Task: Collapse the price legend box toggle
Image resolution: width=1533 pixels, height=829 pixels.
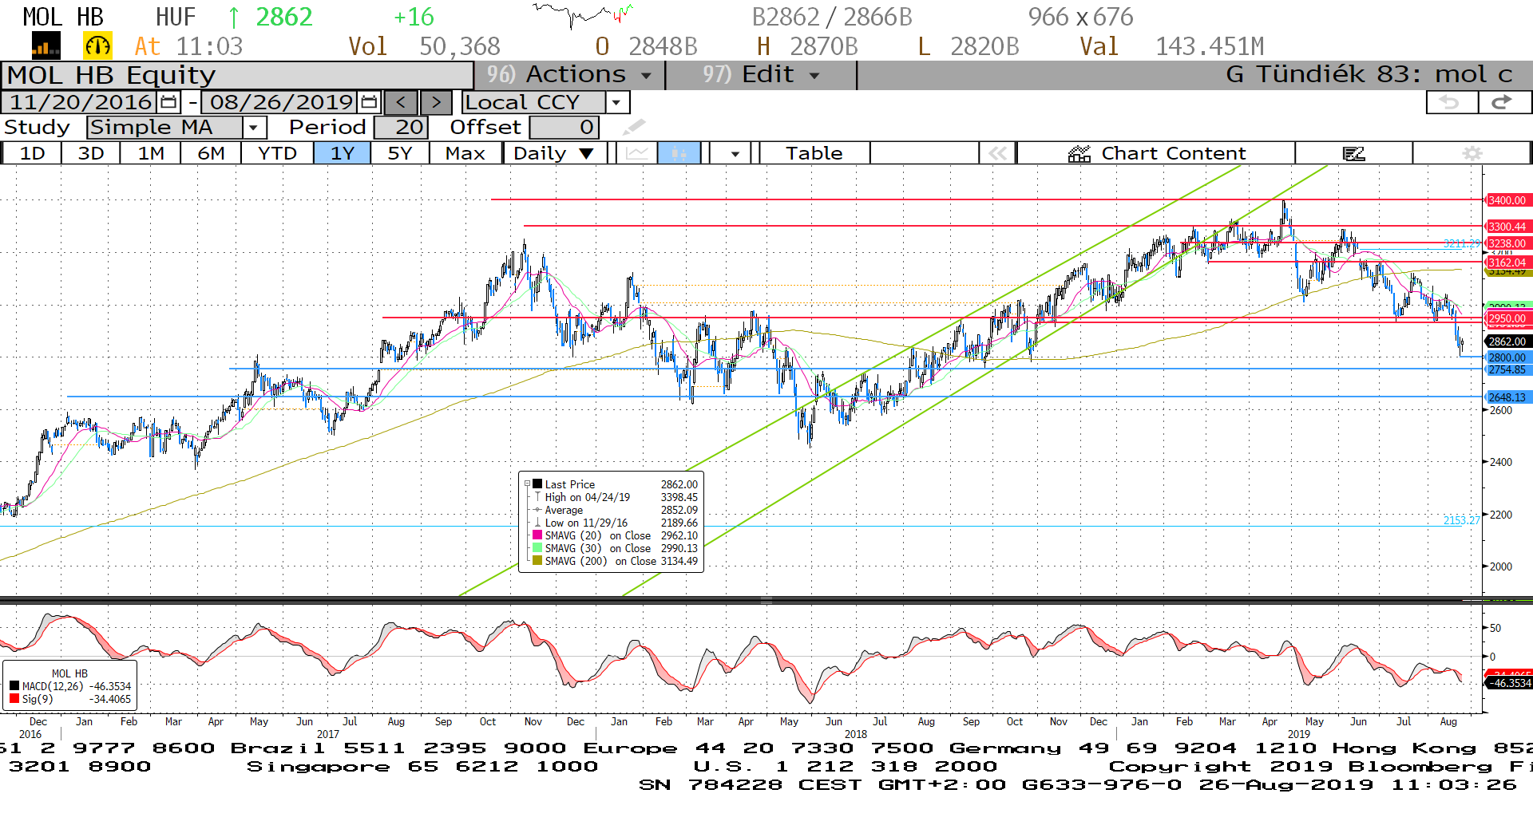Action: tap(527, 484)
